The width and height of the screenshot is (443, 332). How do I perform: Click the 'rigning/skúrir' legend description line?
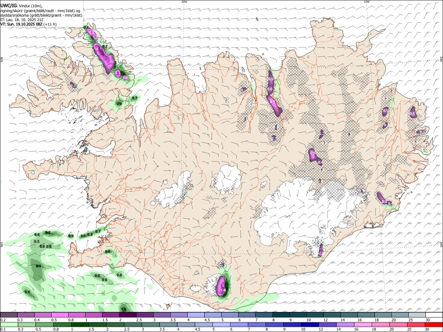pos(40,11)
